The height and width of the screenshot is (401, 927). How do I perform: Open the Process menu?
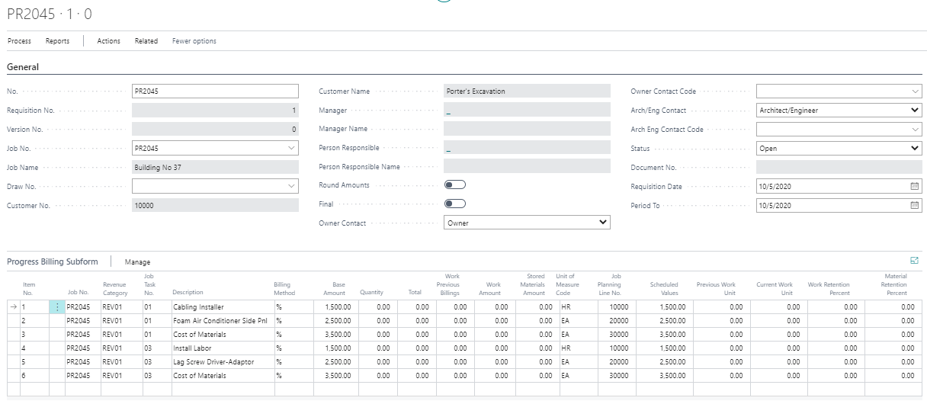(19, 41)
